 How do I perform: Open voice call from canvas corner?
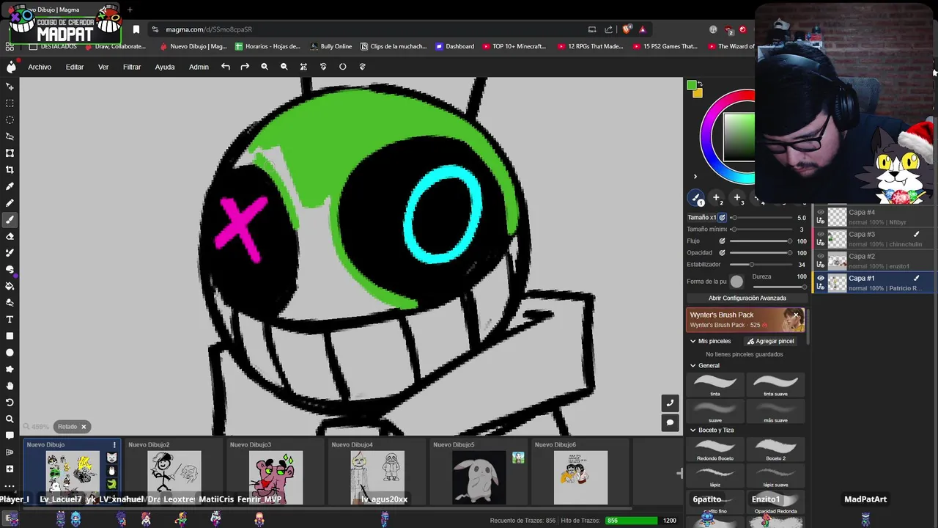click(x=670, y=403)
